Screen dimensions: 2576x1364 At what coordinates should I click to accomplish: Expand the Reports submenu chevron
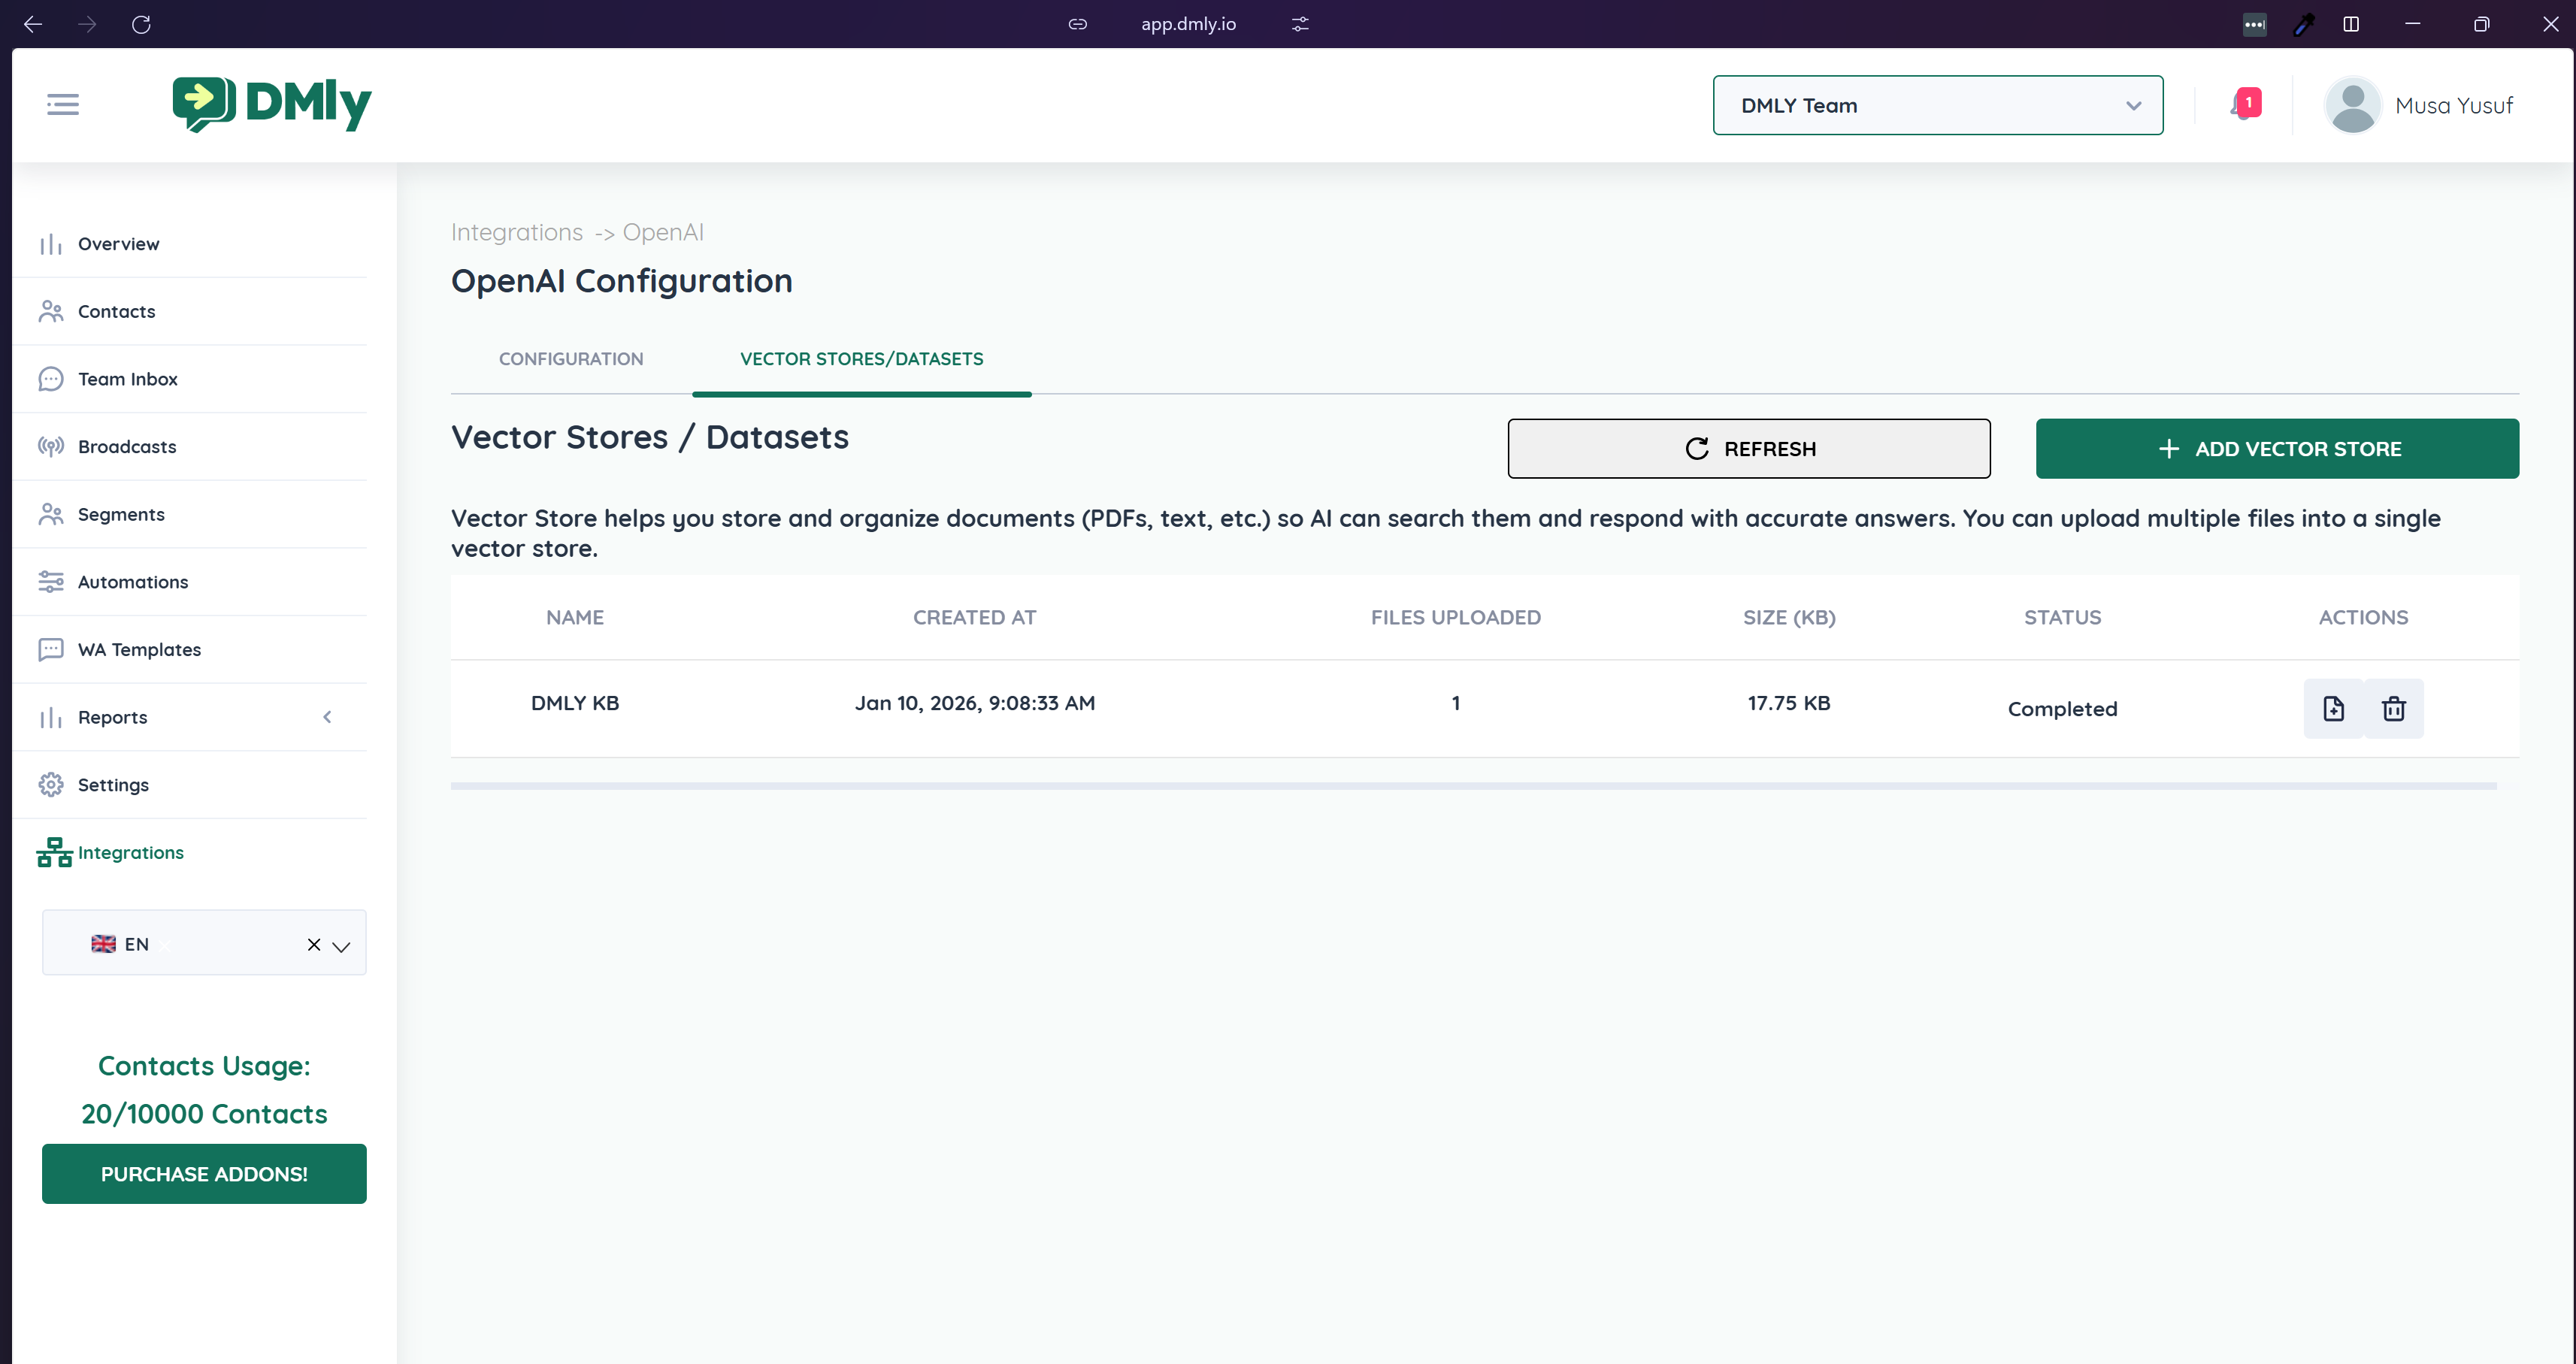point(327,717)
